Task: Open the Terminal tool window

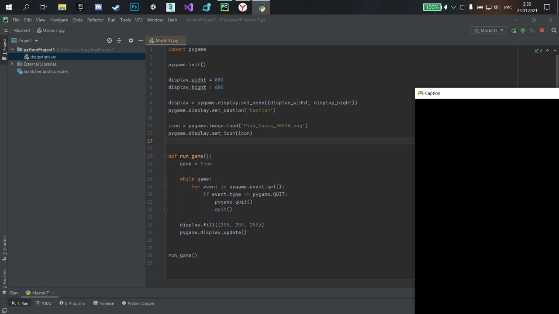Action: coord(104,303)
